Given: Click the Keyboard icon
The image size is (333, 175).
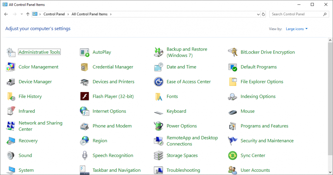Looking at the screenshot, I should pos(158,112).
